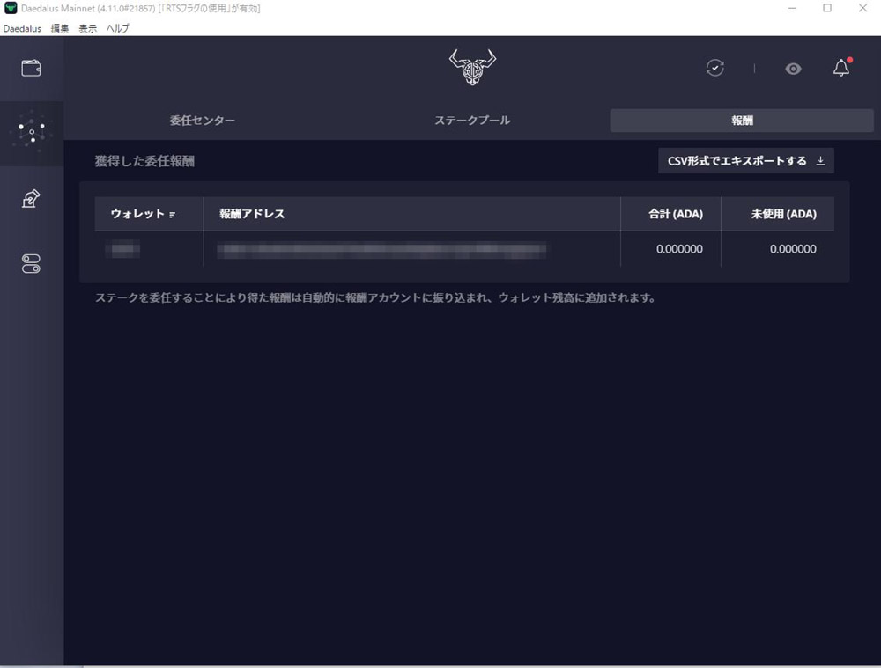881x668 pixels.
Task: Click the Daedalus app icon in title bar
Action: pyautogui.click(x=11, y=8)
